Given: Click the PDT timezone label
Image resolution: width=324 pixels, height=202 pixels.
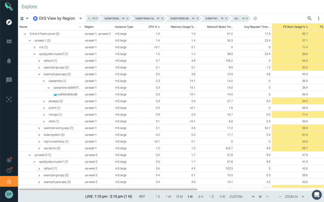Looking at the screenshot, I should pyautogui.click(x=142, y=197).
